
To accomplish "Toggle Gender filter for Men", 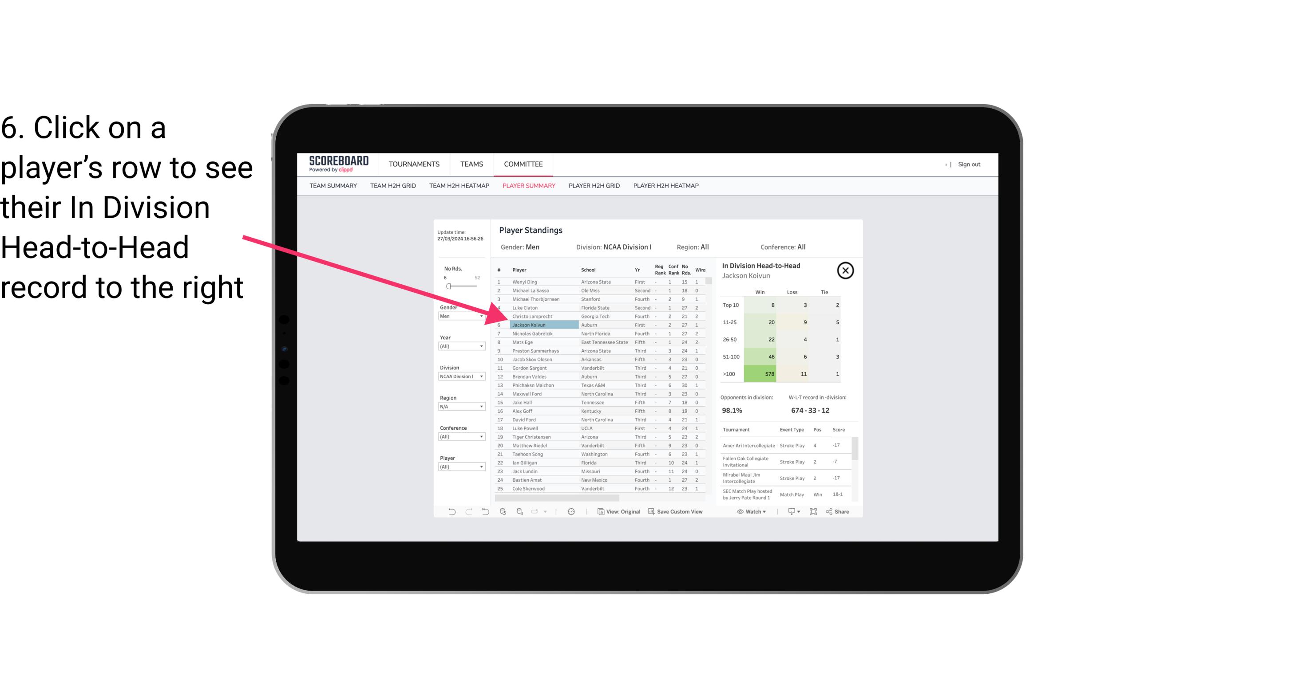I will 459,319.
